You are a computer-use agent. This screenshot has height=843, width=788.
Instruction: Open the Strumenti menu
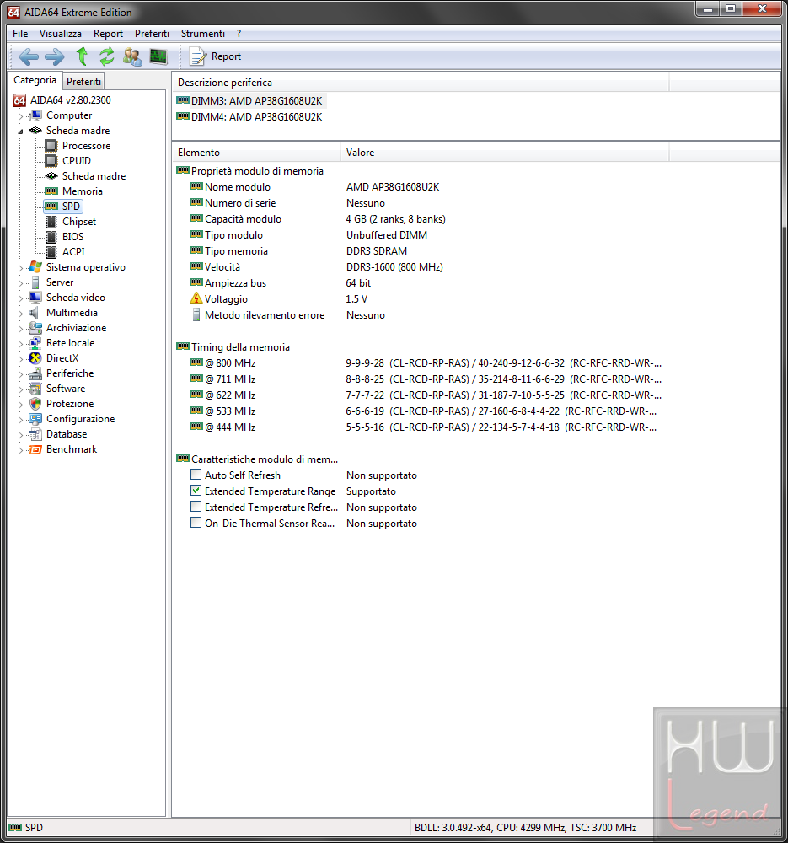202,34
